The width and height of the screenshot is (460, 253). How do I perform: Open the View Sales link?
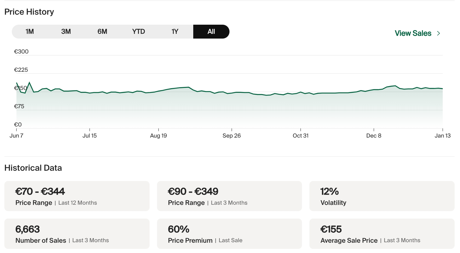[x=413, y=33]
